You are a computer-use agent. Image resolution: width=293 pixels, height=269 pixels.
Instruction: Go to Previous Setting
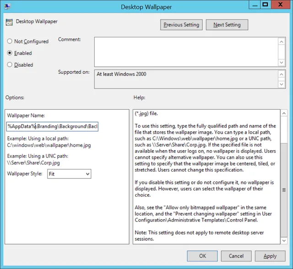[x=181, y=25]
